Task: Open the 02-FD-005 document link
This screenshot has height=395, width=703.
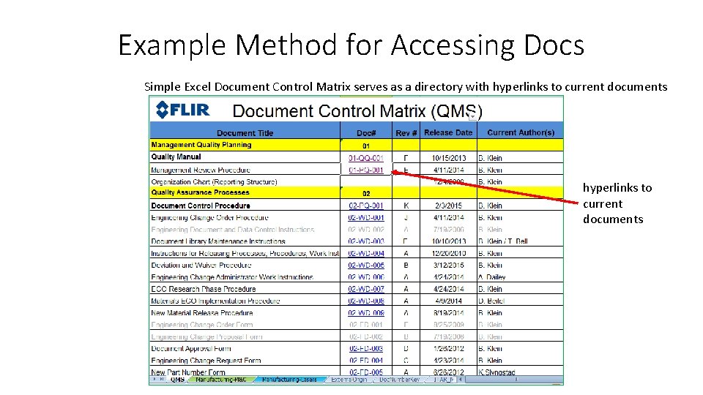Action: coord(366,372)
